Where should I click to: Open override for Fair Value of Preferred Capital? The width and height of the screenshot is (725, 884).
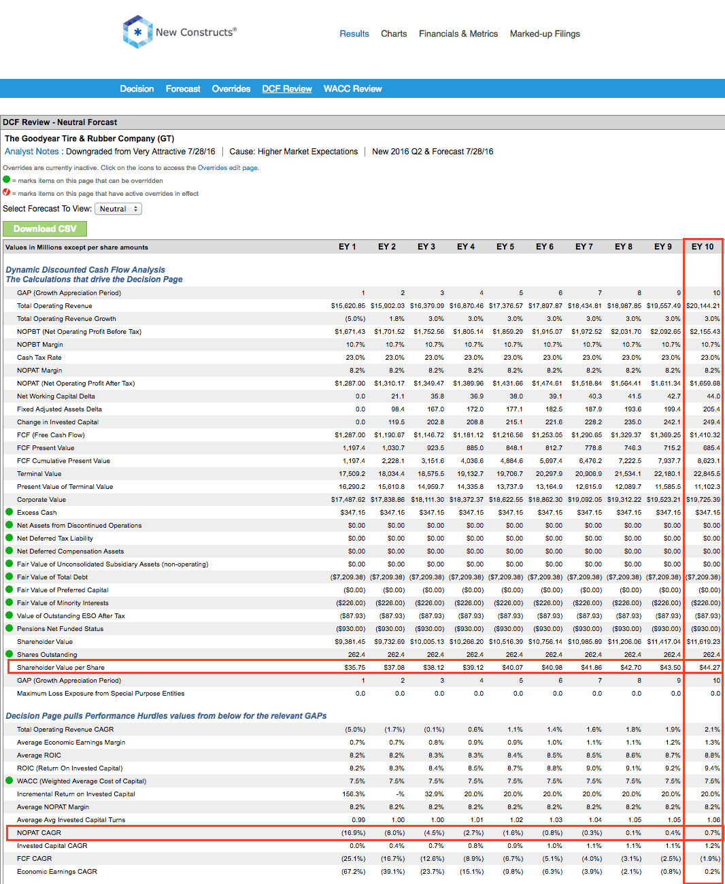point(10,590)
